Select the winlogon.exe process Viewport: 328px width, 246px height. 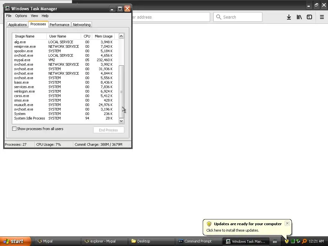[63, 91]
